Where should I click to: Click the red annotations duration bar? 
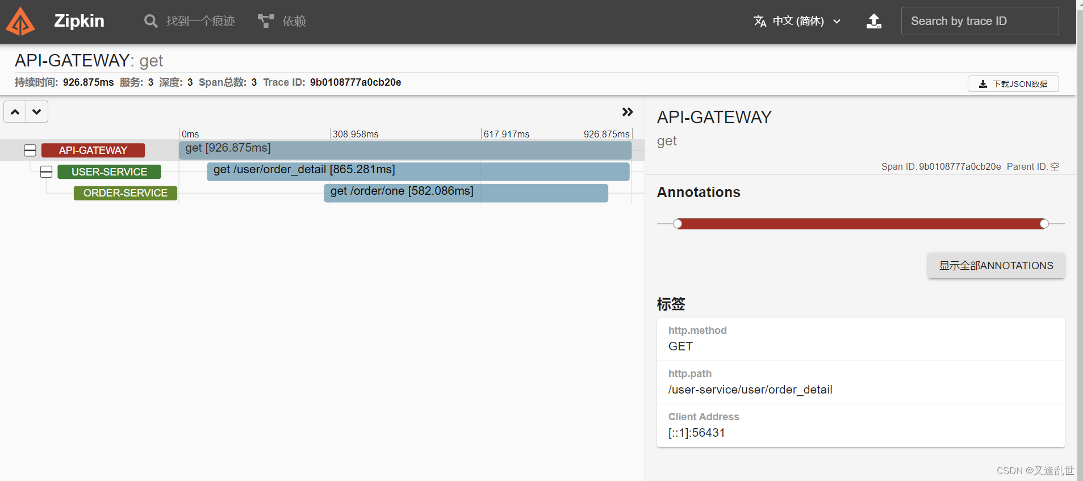[861, 224]
